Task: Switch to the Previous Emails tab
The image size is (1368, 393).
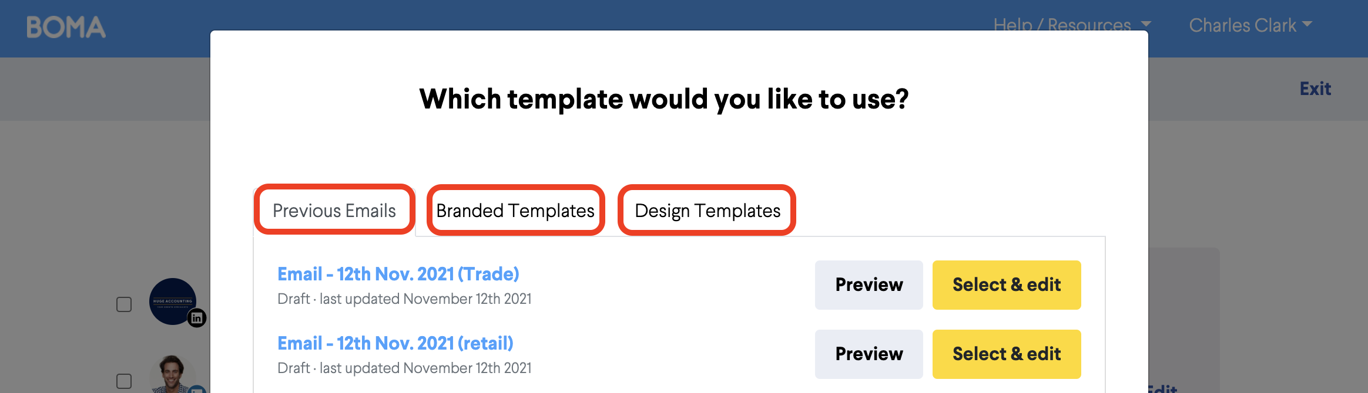Action: (334, 210)
